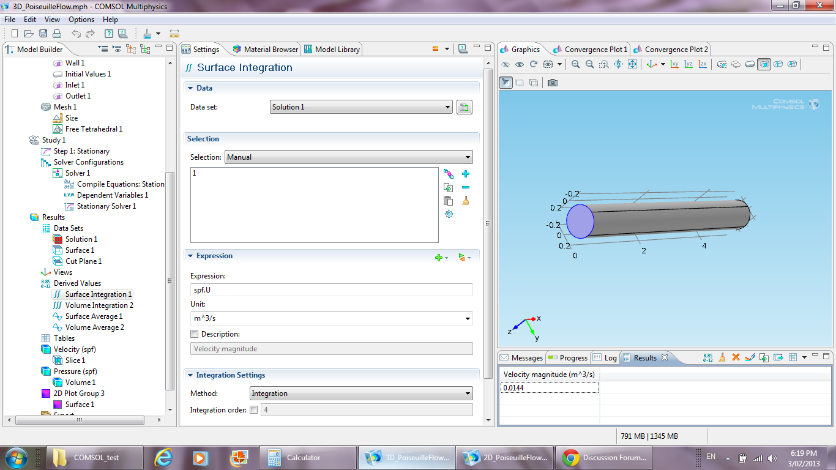This screenshot has height=470, width=836.
Task: Open the Data set dropdown showing Solution 1
Action: click(361, 107)
